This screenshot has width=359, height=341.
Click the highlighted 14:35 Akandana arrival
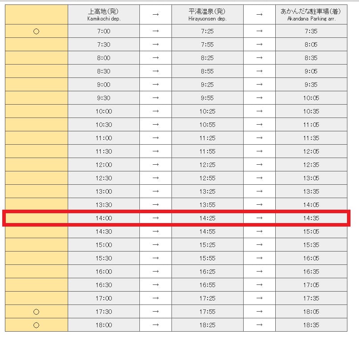(311, 218)
